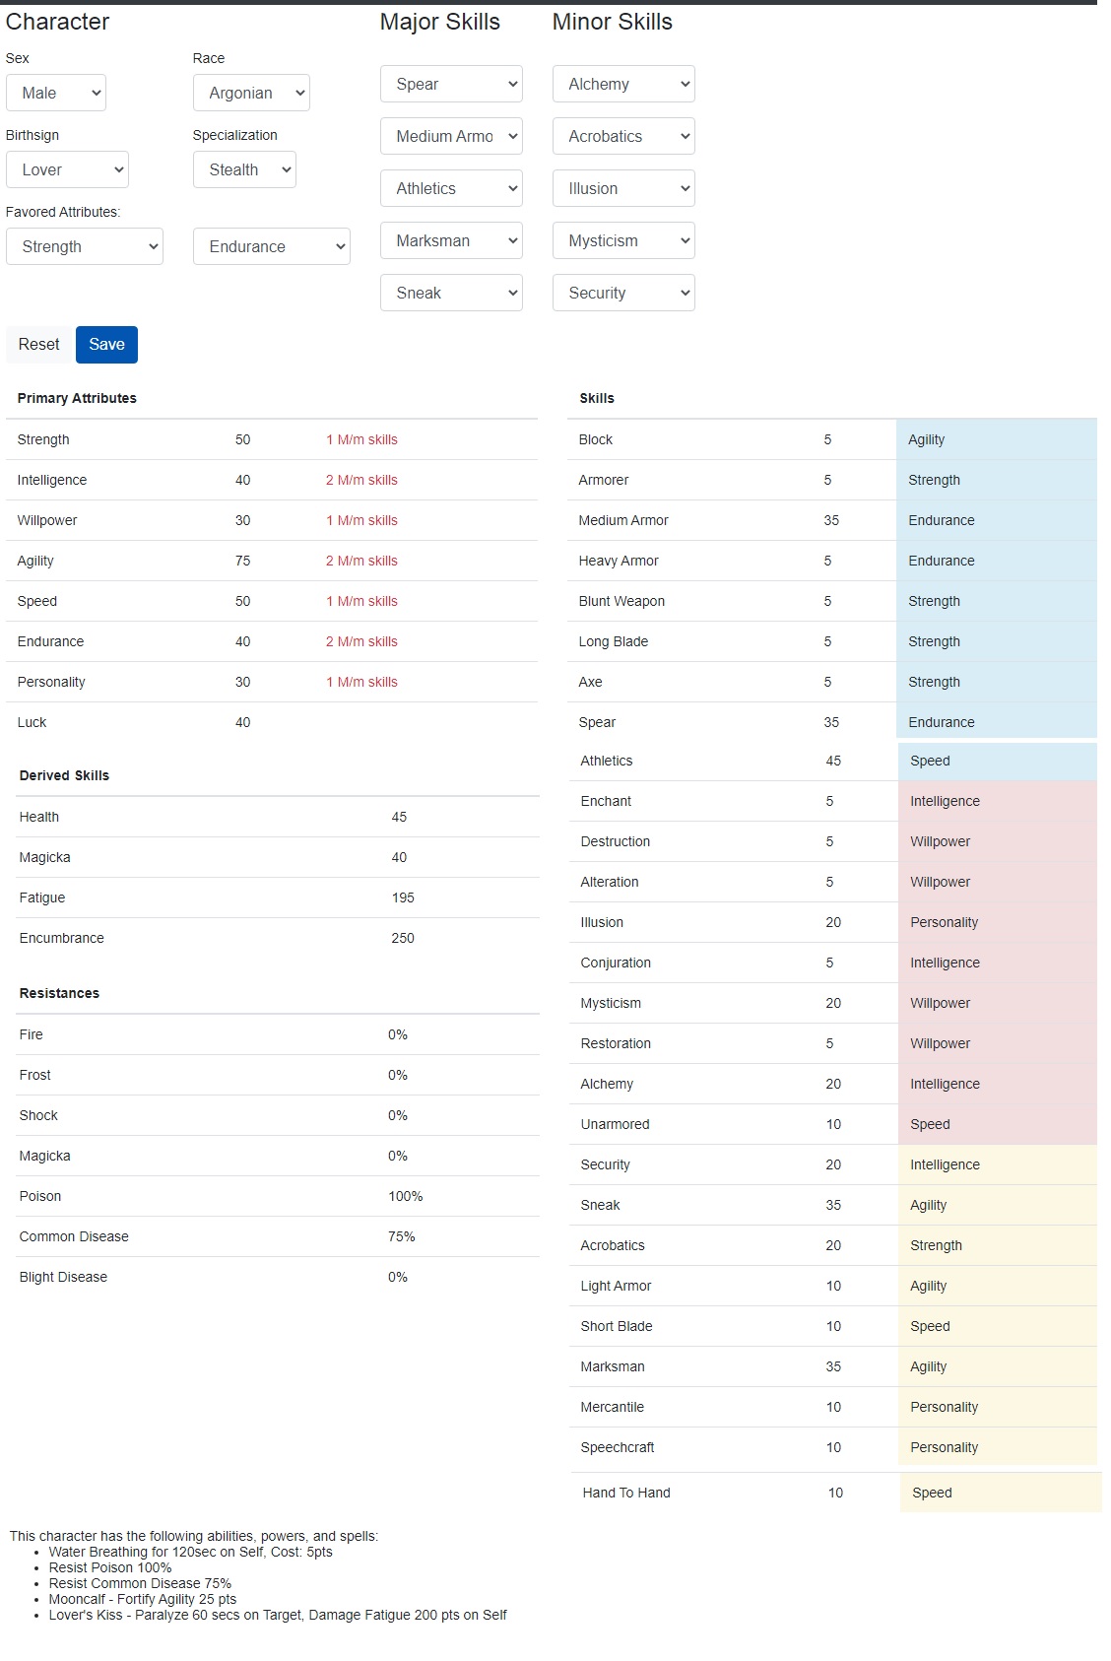1111x1661 pixels.
Task: Click the blue Save button
Action: pyautogui.click(x=106, y=345)
